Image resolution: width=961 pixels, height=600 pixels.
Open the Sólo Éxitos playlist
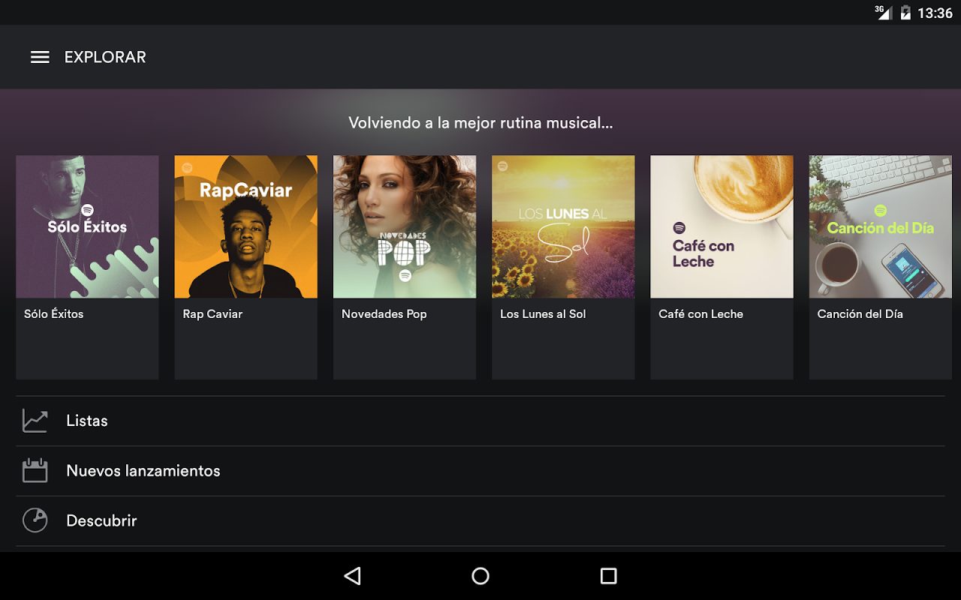click(87, 226)
